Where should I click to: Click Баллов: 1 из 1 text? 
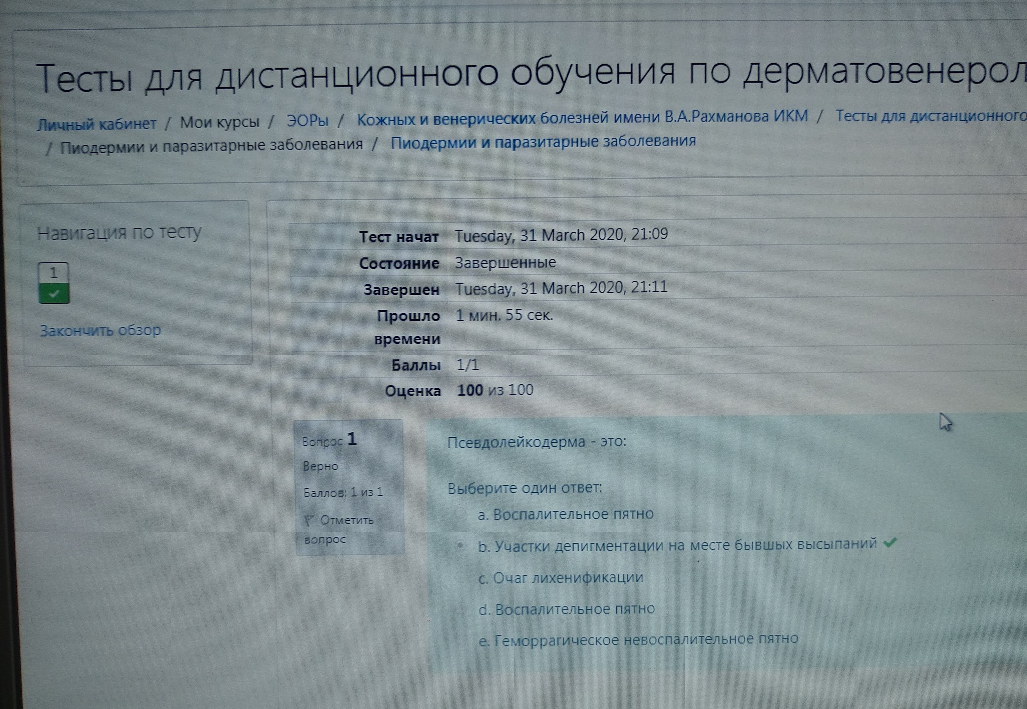(x=343, y=492)
